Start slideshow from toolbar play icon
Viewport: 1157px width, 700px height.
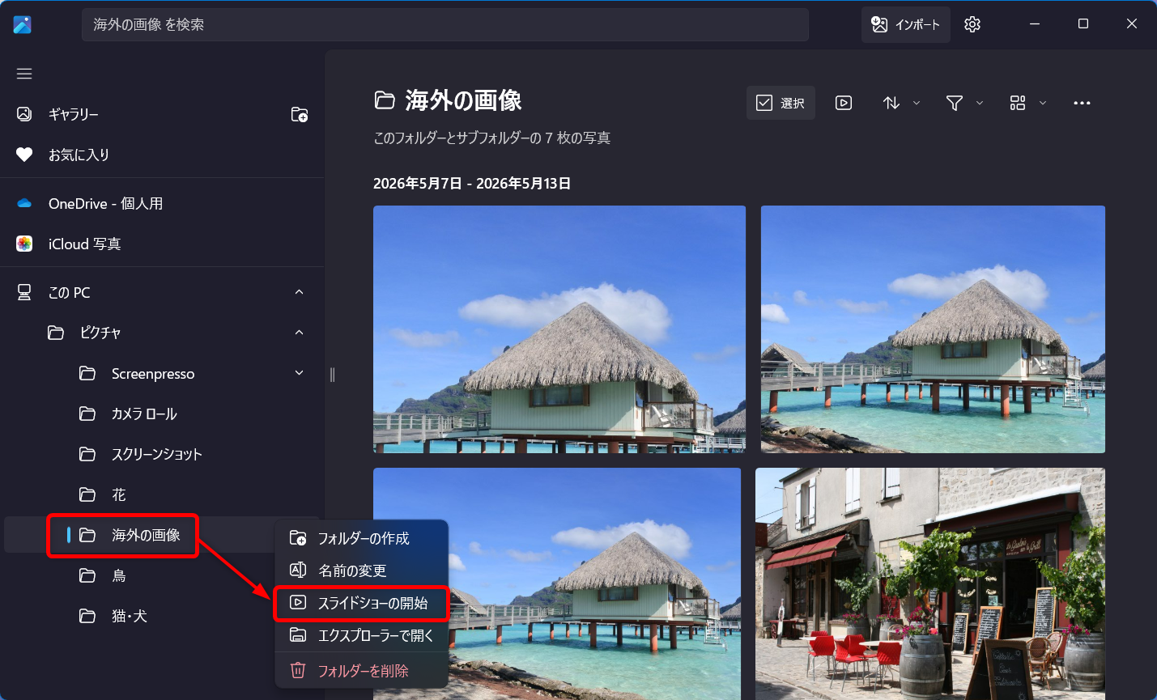point(844,103)
